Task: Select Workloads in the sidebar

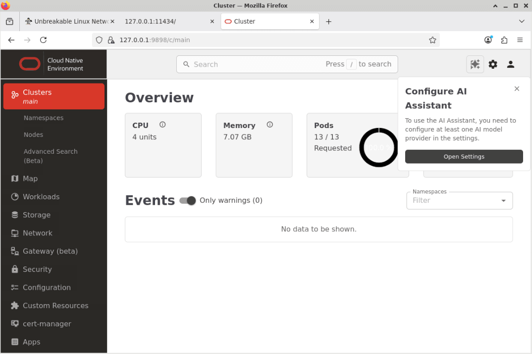Action: point(40,196)
